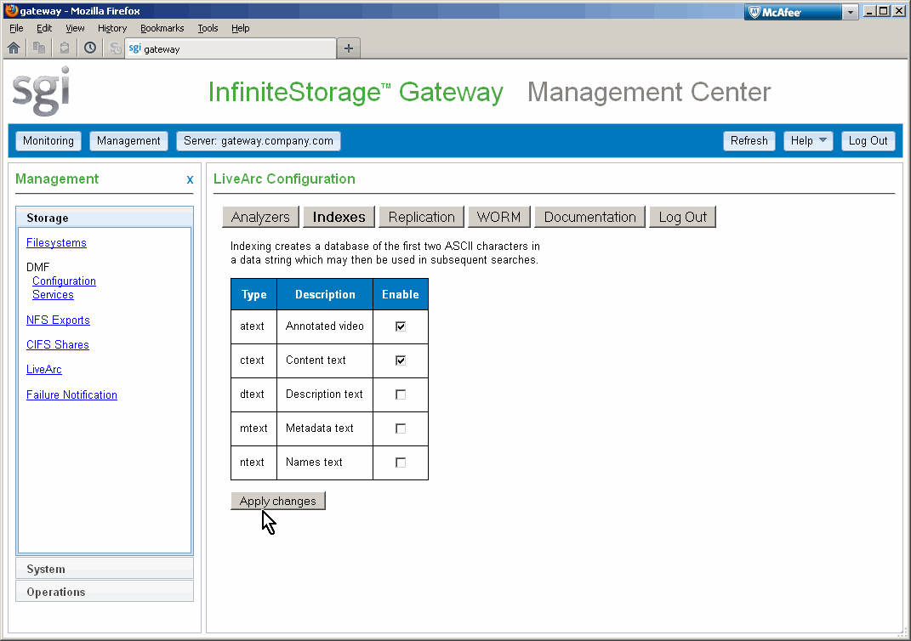Click the atext type cell
This screenshot has height=641, width=911.
253,326
